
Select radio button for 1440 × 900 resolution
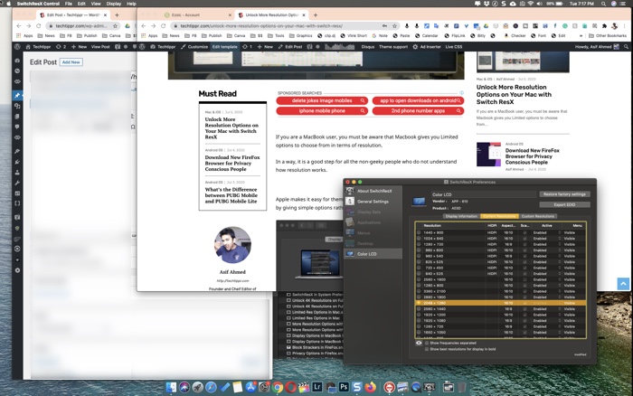[419, 232]
